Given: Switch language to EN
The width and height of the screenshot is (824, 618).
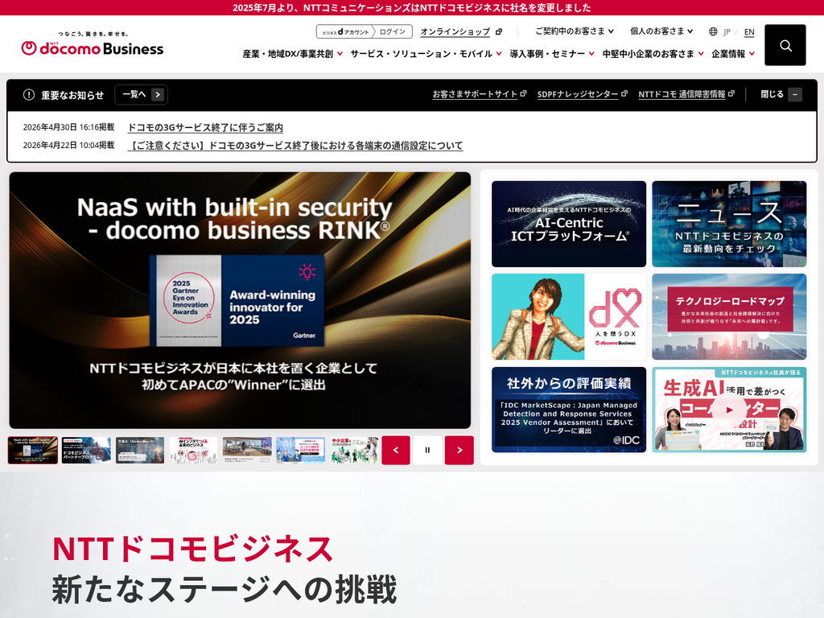Looking at the screenshot, I should [749, 32].
